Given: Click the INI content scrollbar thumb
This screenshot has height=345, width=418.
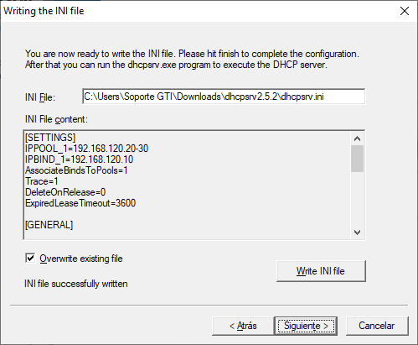Looking at the screenshot, I should [x=357, y=159].
